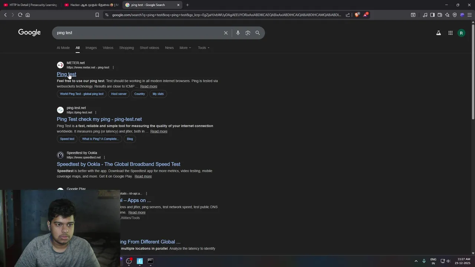Screen dimensions: 475x267
Task: Clear the search box with X
Action: click(x=226, y=33)
